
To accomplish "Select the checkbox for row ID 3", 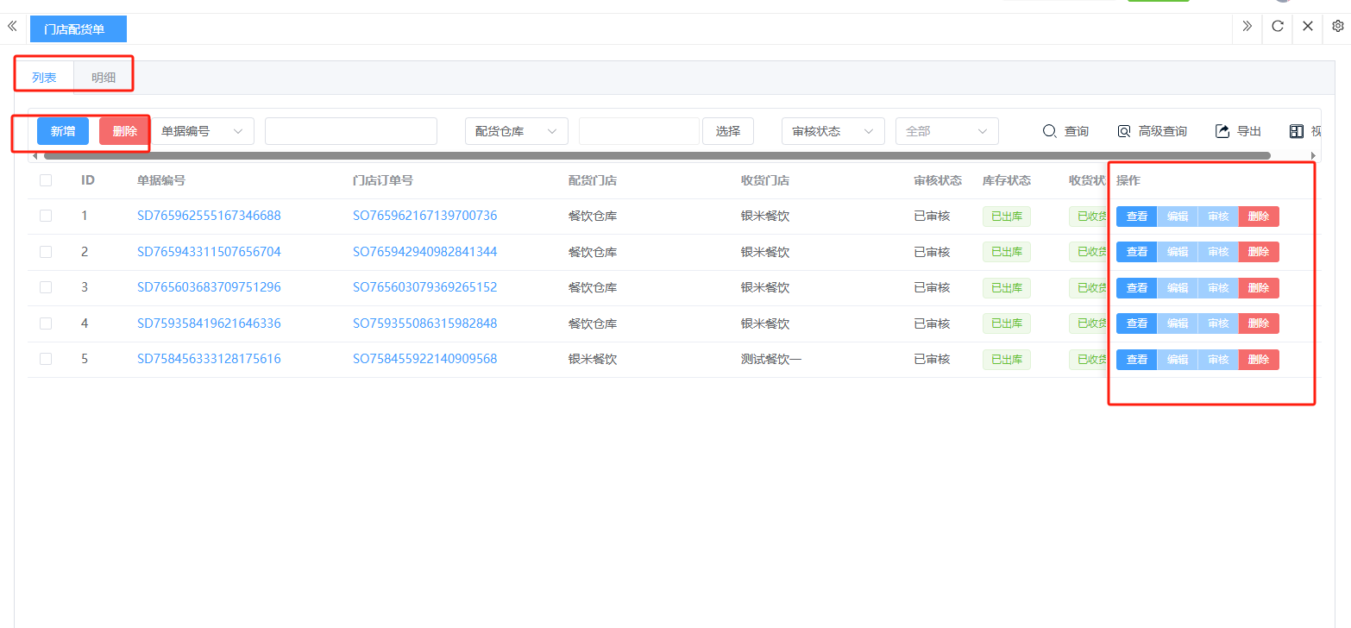I will (x=46, y=287).
